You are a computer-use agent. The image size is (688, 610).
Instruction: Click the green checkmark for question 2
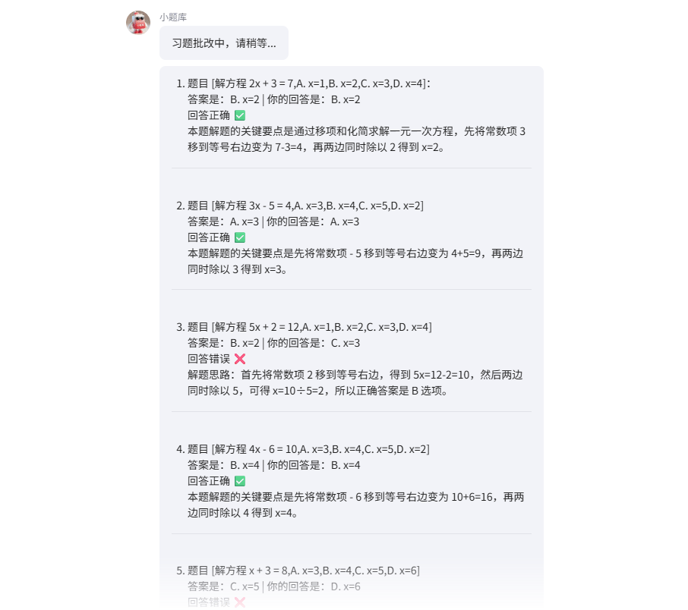pyautogui.click(x=240, y=237)
